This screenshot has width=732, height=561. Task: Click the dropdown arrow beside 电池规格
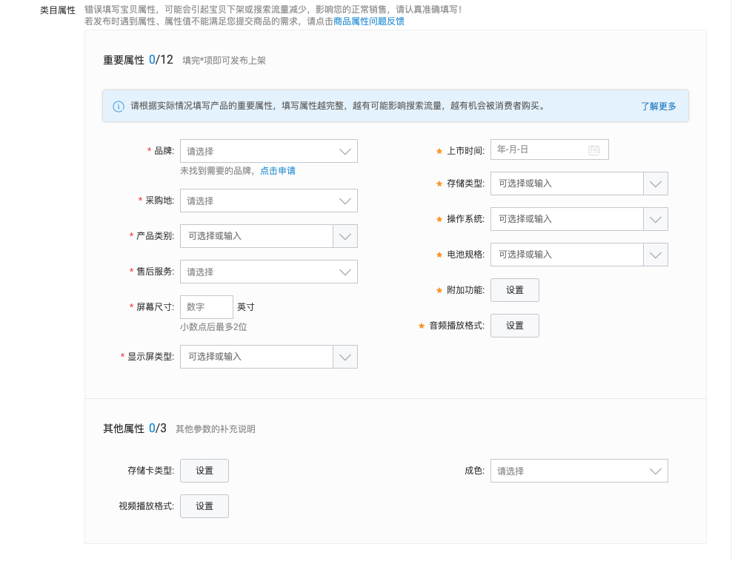[656, 254]
